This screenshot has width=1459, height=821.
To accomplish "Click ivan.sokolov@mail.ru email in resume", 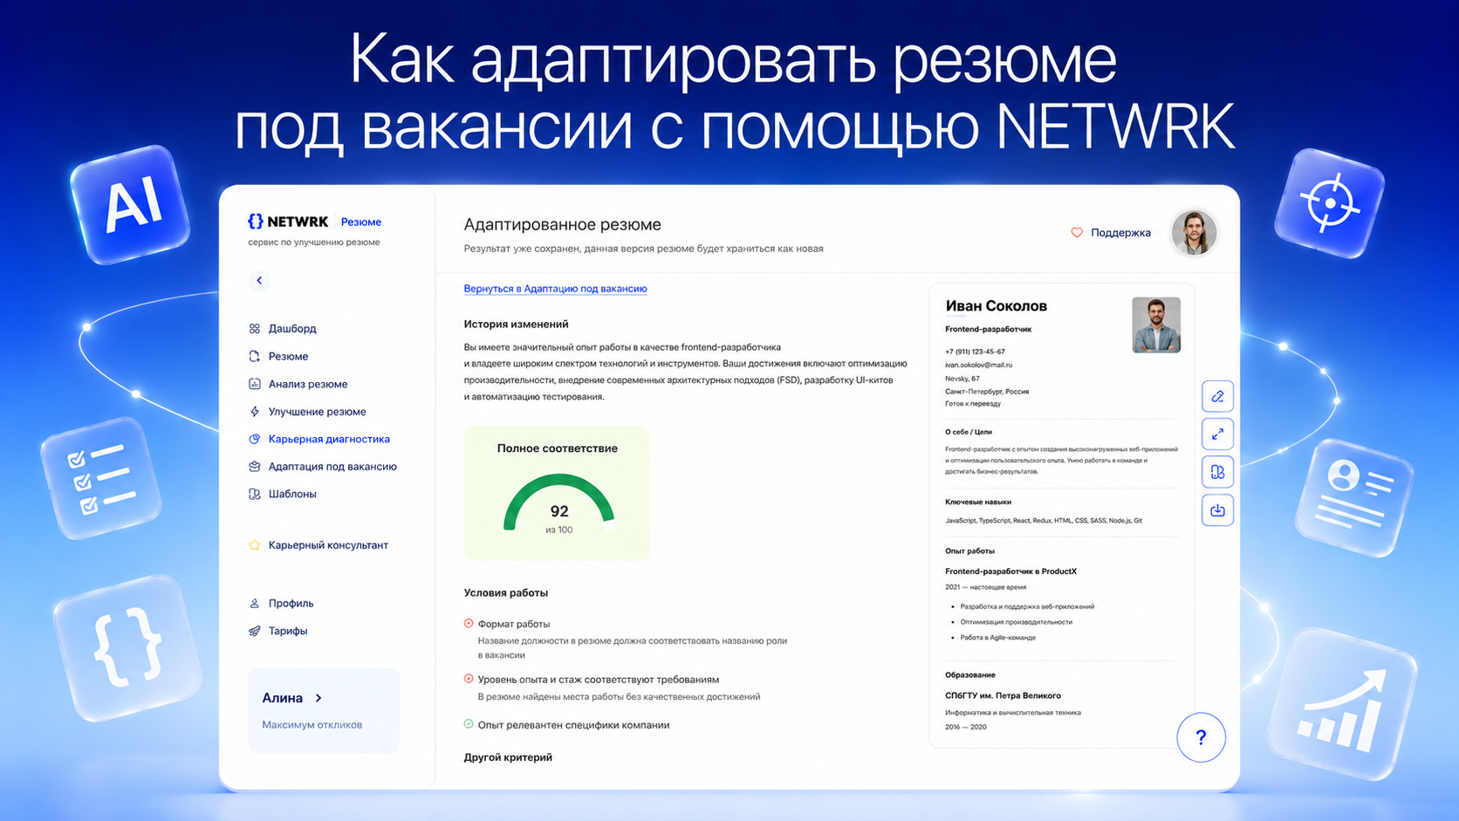I will (x=978, y=365).
